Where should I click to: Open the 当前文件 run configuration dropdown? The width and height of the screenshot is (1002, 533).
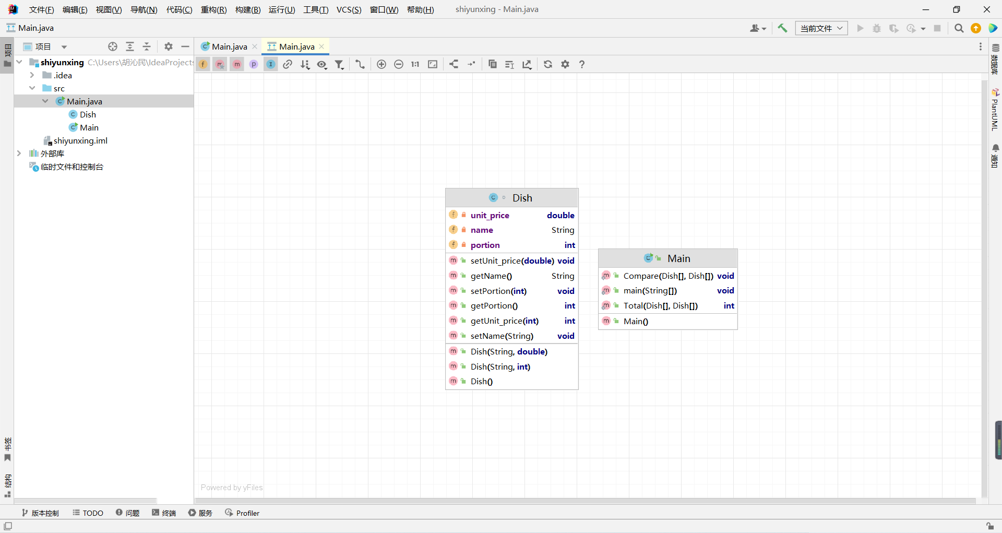coord(821,28)
